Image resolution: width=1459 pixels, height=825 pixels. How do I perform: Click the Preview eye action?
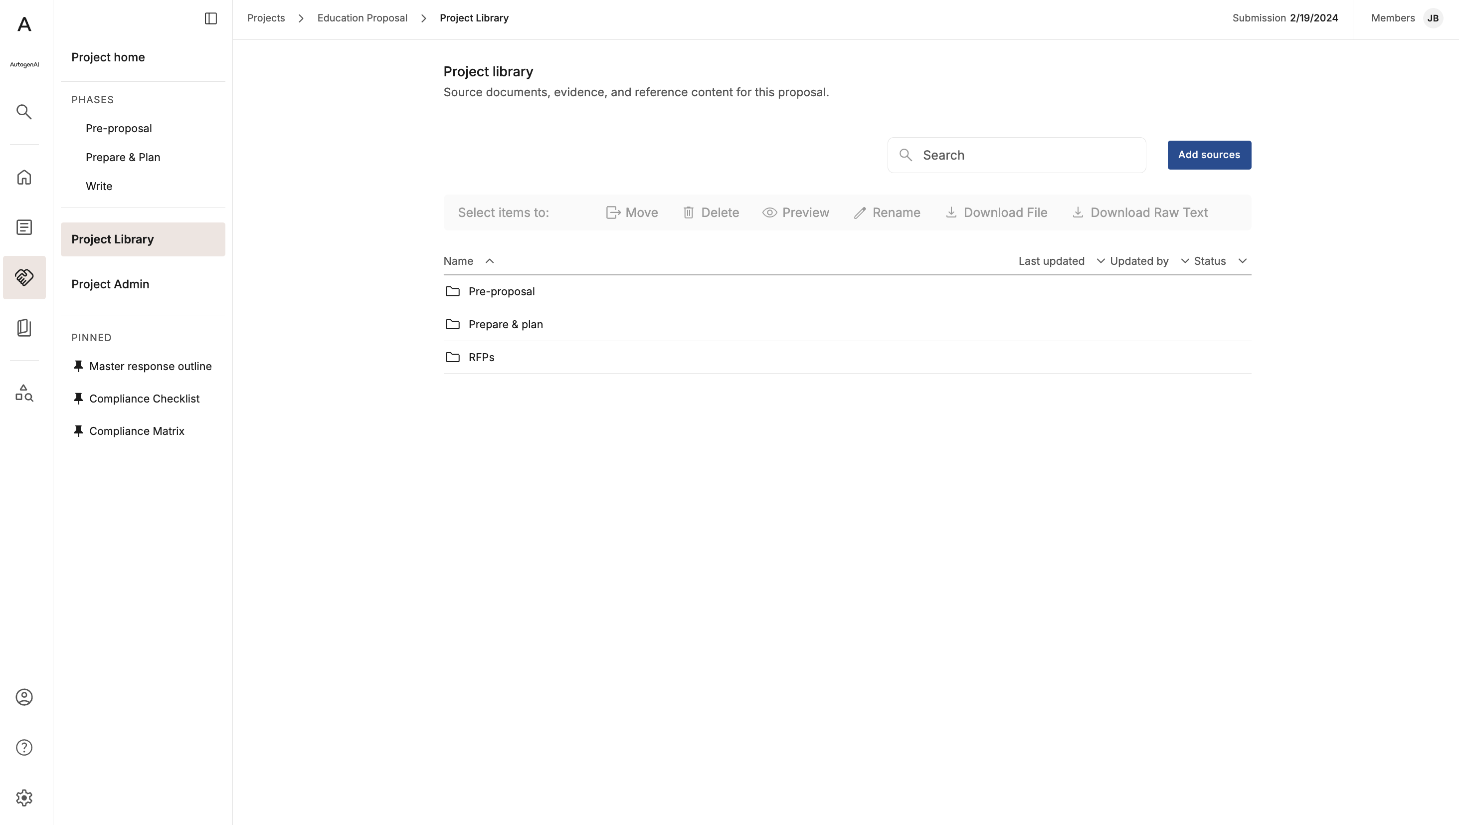[x=796, y=212]
